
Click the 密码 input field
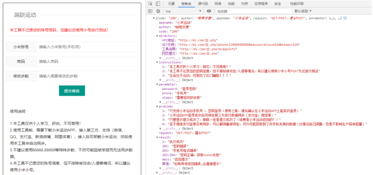click(87, 61)
